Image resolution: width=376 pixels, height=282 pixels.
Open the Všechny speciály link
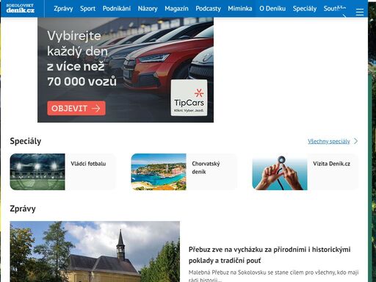point(329,141)
